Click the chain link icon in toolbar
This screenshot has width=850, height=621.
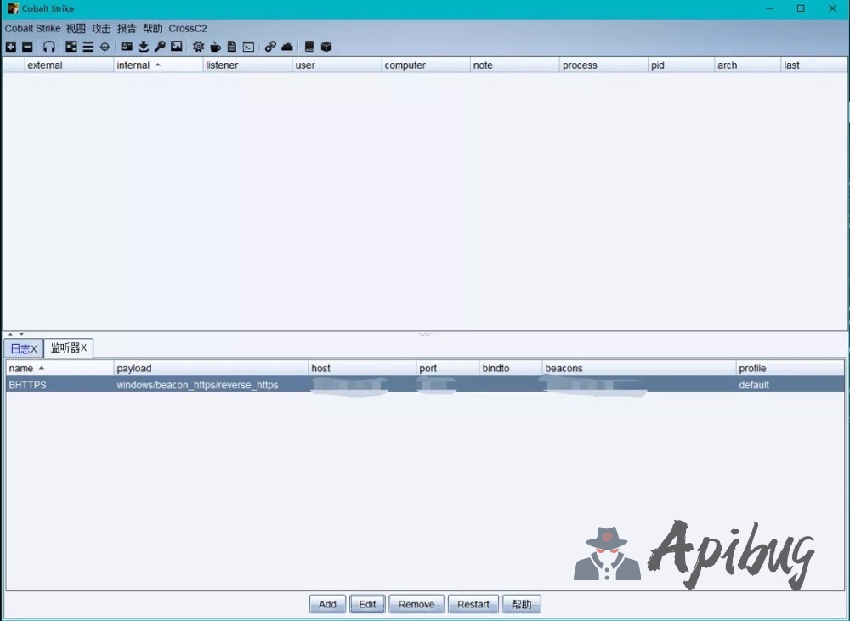click(x=270, y=47)
